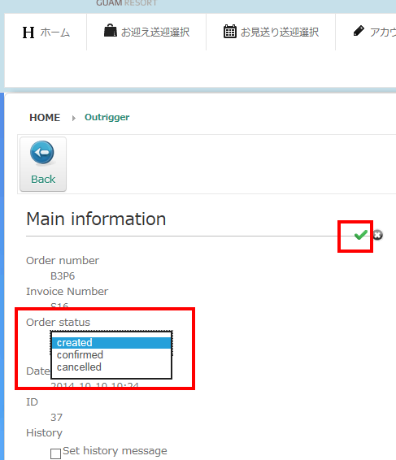Click the green checkmark save icon

360,235
